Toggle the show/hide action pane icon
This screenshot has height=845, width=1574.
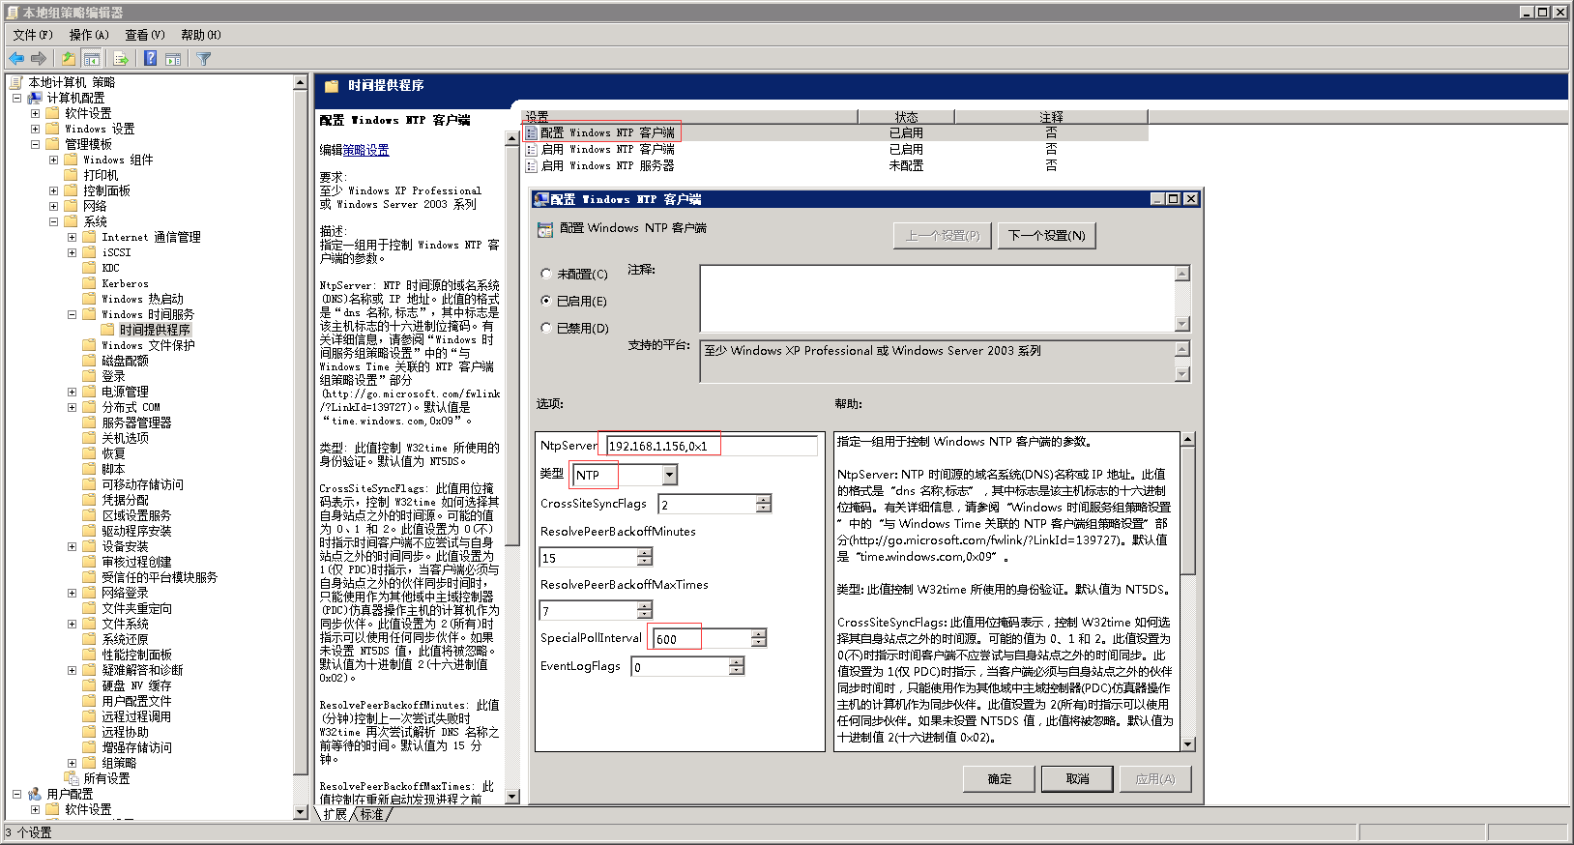pyautogui.click(x=173, y=58)
